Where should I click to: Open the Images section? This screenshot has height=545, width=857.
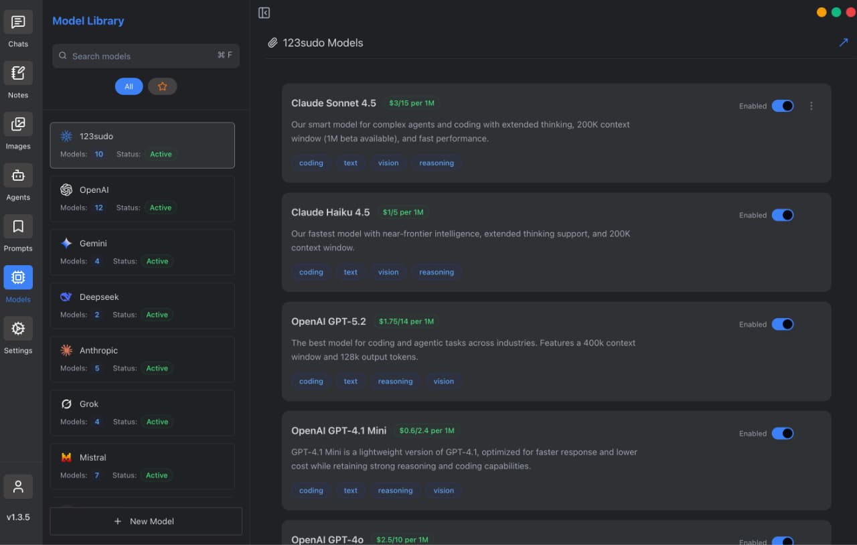coord(18,124)
